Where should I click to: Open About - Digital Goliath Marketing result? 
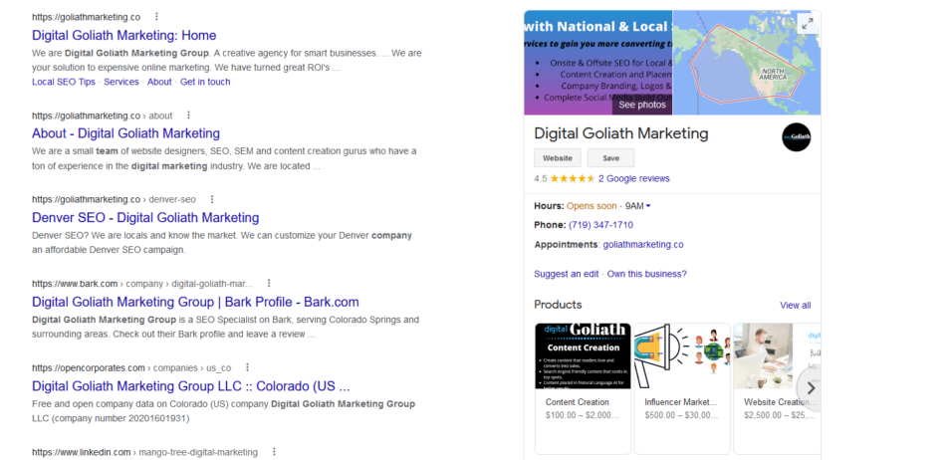pyautogui.click(x=125, y=133)
